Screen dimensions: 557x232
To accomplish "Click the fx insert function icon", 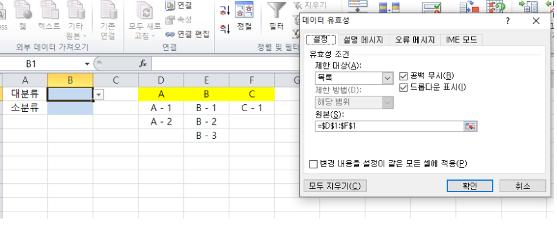I will click(143, 64).
